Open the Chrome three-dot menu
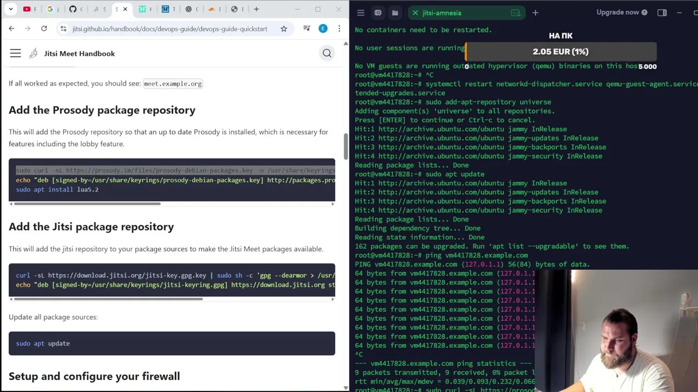698x392 pixels. (339, 29)
